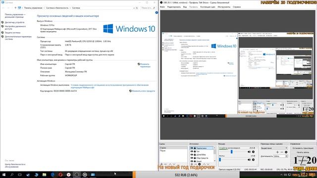
Task: Adjust the playback device volume slider
Action: pos(231,152)
